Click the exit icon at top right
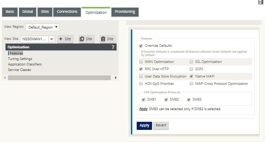 click(x=261, y=2)
